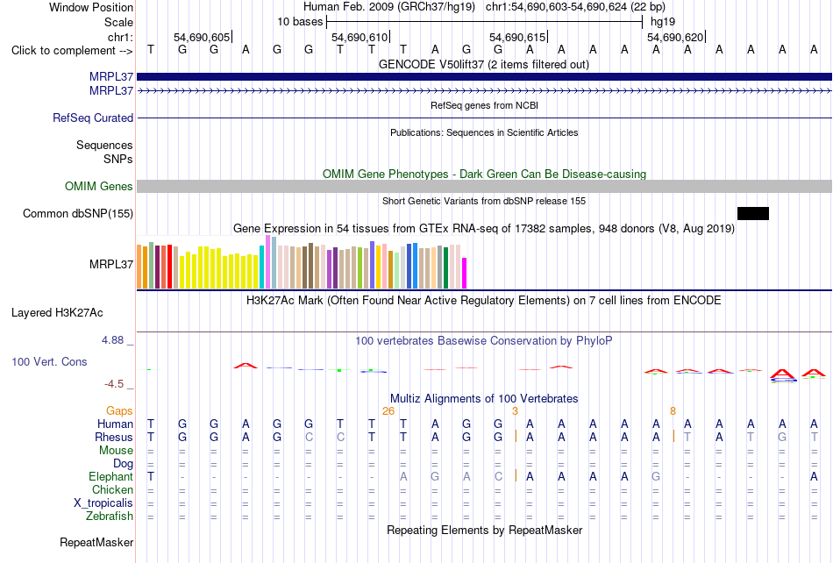Click 'Multiz Alignments of 100 Vertebrates' title
Viewport: 833px width, 563px height.
pyautogui.click(x=484, y=399)
